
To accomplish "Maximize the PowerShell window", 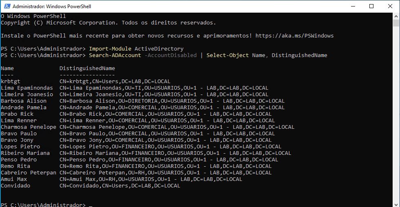I will 371,6.
